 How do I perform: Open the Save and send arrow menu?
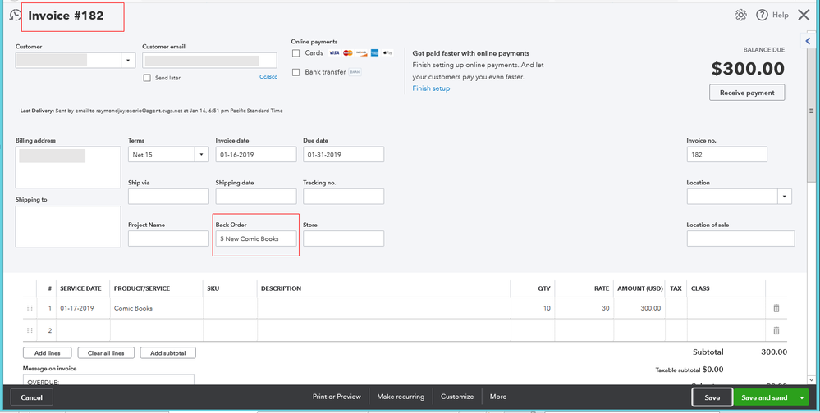[801, 397]
